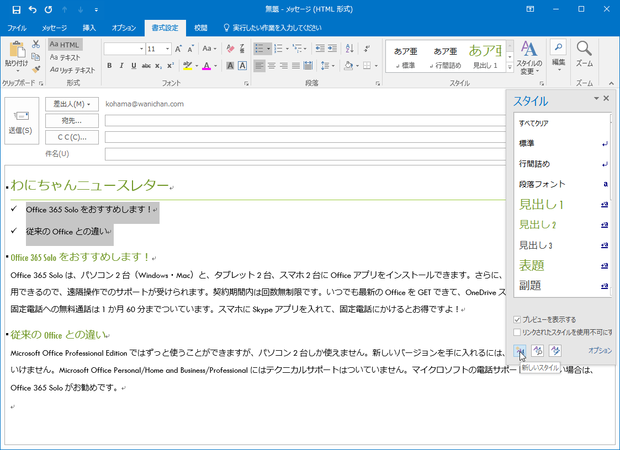Open スタイルの変更 dropdown
The width and height of the screenshot is (620, 450).
529,58
